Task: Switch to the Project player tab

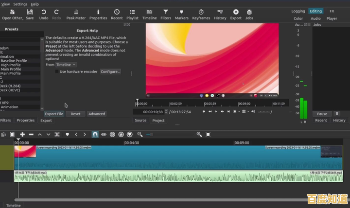Action: click(158, 121)
